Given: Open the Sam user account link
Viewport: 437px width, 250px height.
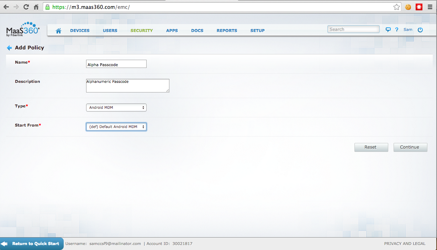Looking at the screenshot, I should tap(408, 30).
